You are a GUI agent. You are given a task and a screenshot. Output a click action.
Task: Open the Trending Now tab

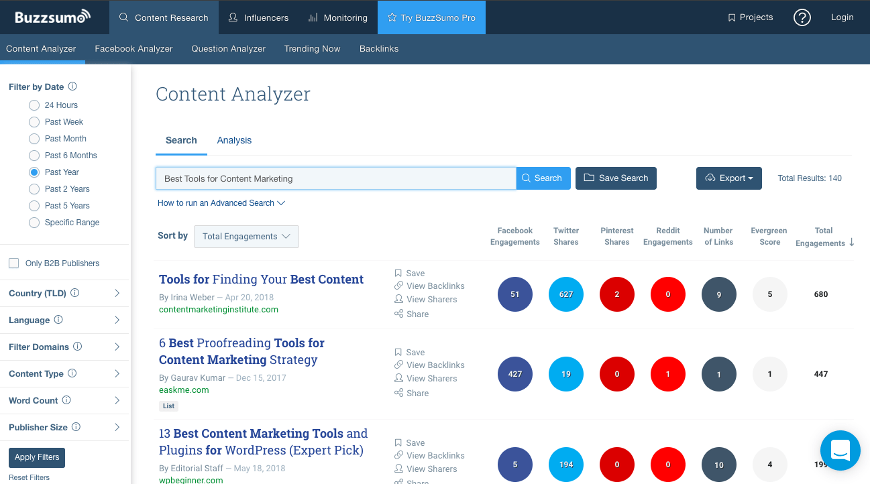pyautogui.click(x=312, y=49)
